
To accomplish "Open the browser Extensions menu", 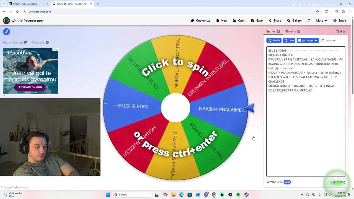I will (327, 12).
